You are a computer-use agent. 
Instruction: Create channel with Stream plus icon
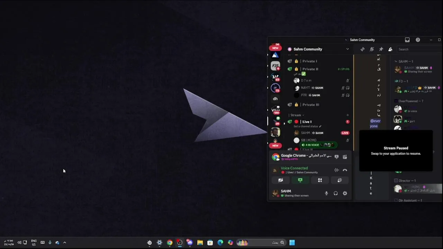[347, 115]
